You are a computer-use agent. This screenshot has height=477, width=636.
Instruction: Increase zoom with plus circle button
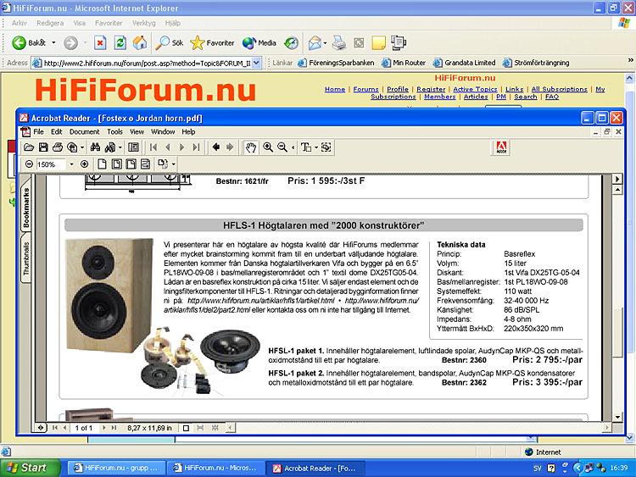(x=84, y=164)
